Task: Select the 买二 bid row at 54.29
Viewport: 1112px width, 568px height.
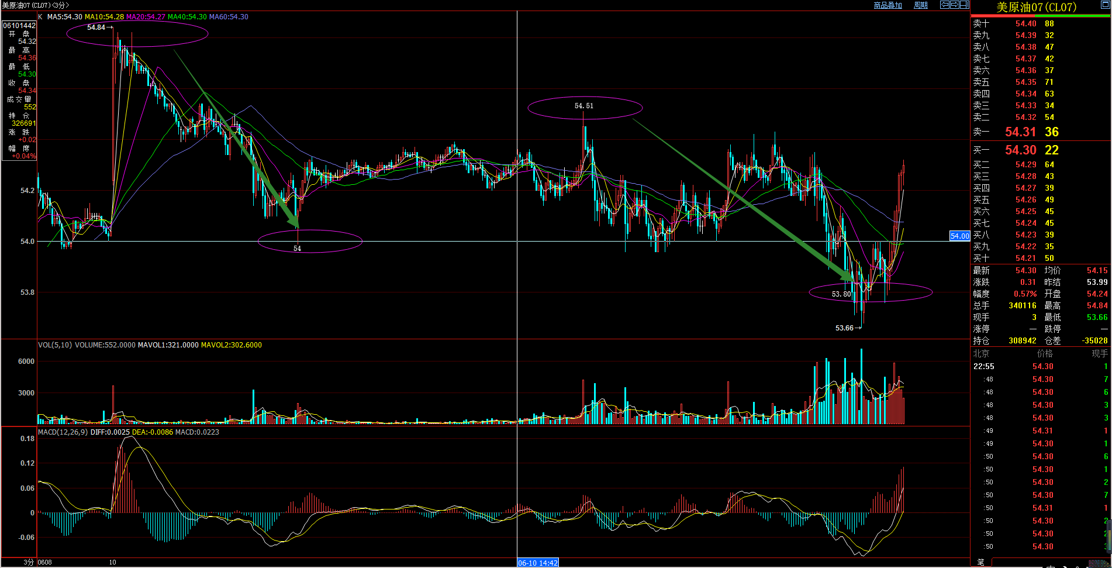Action: tap(1041, 164)
